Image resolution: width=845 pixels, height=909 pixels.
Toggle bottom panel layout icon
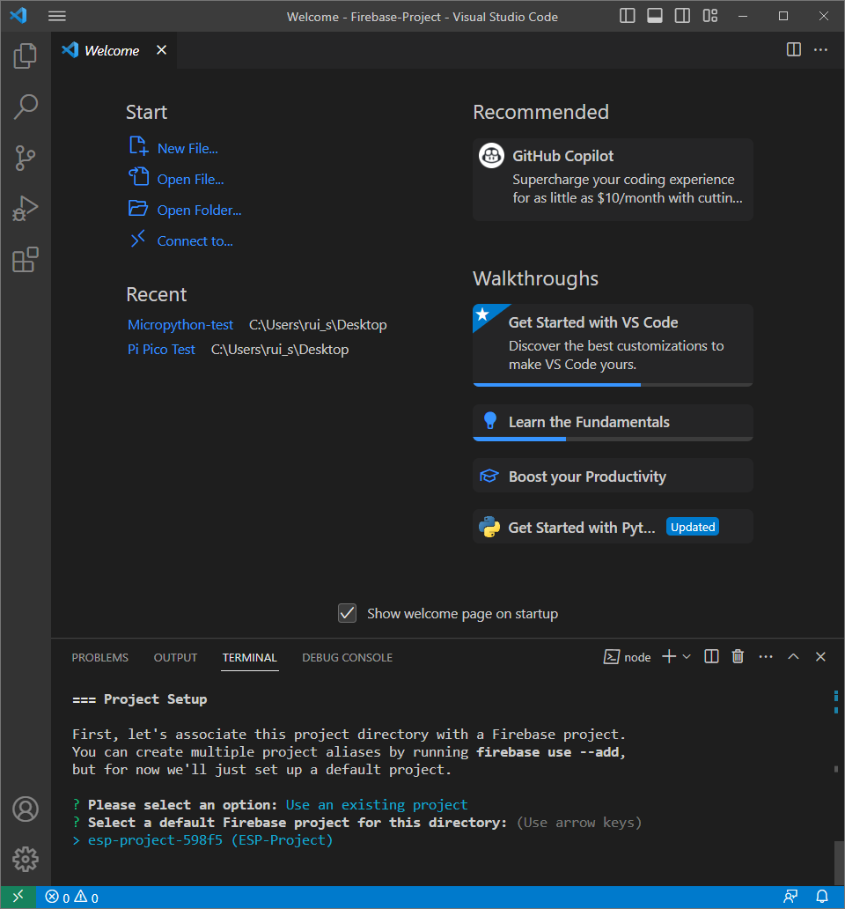655,16
